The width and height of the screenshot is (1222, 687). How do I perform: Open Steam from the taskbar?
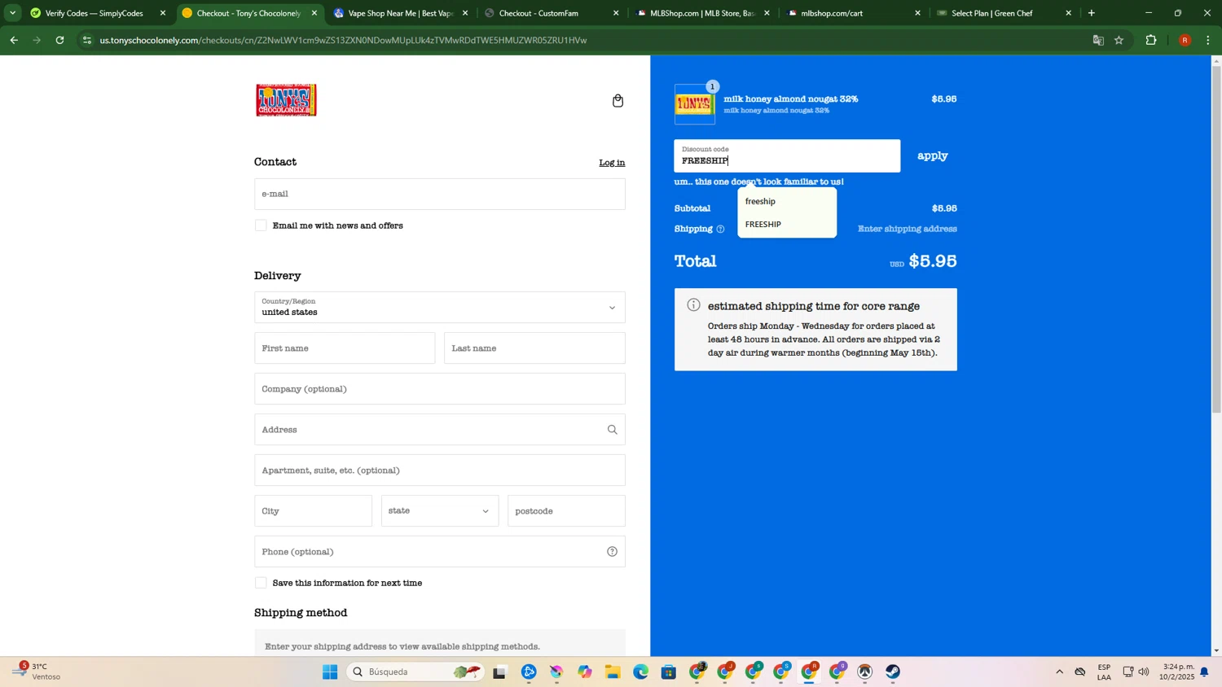point(893,672)
